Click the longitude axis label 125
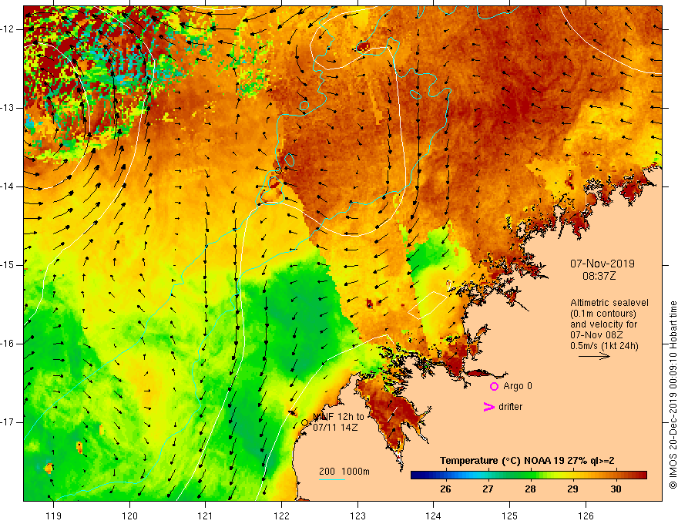 (510, 516)
